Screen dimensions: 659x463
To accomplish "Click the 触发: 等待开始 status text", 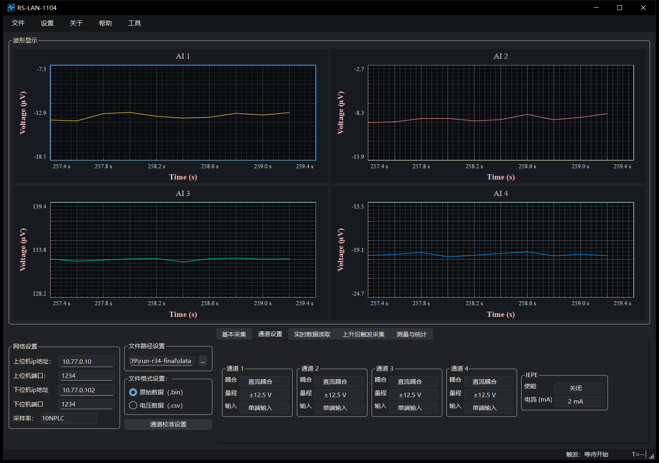I will (x=587, y=455).
